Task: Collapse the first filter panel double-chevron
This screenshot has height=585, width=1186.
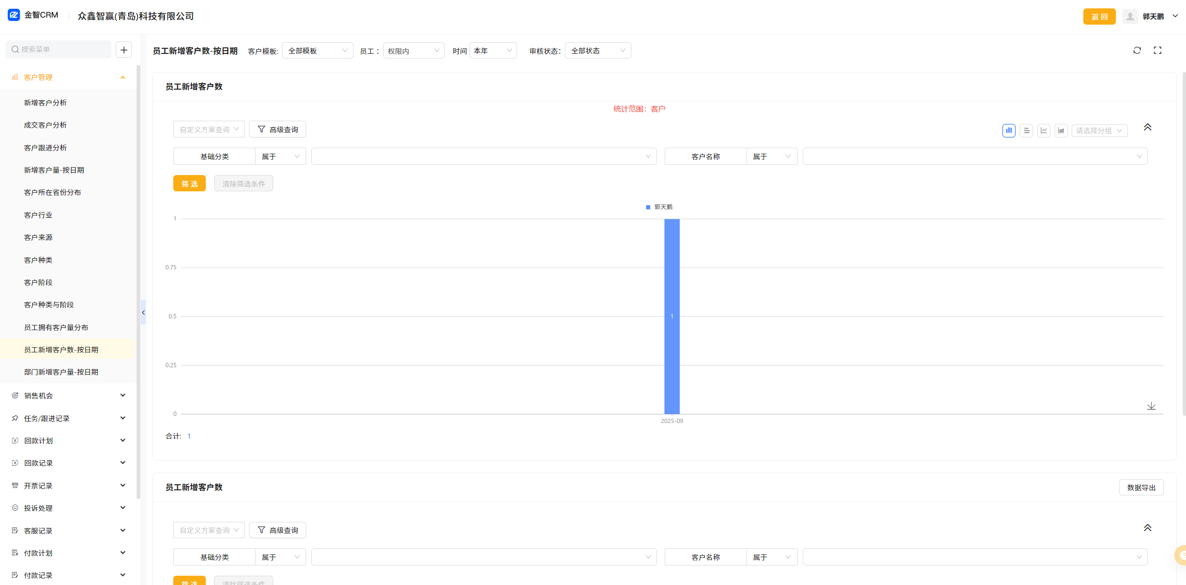Action: tap(1147, 127)
